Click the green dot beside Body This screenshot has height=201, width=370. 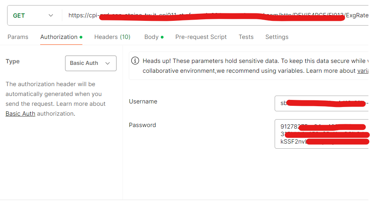(162, 37)
